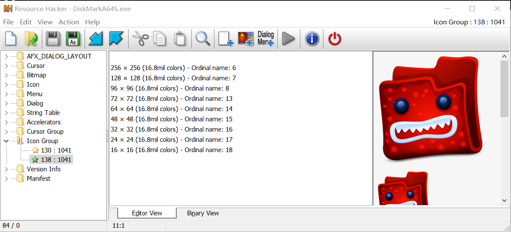Click the grey Compile play icon
Screen dimensions: 511x232
(x=288, y=39)
